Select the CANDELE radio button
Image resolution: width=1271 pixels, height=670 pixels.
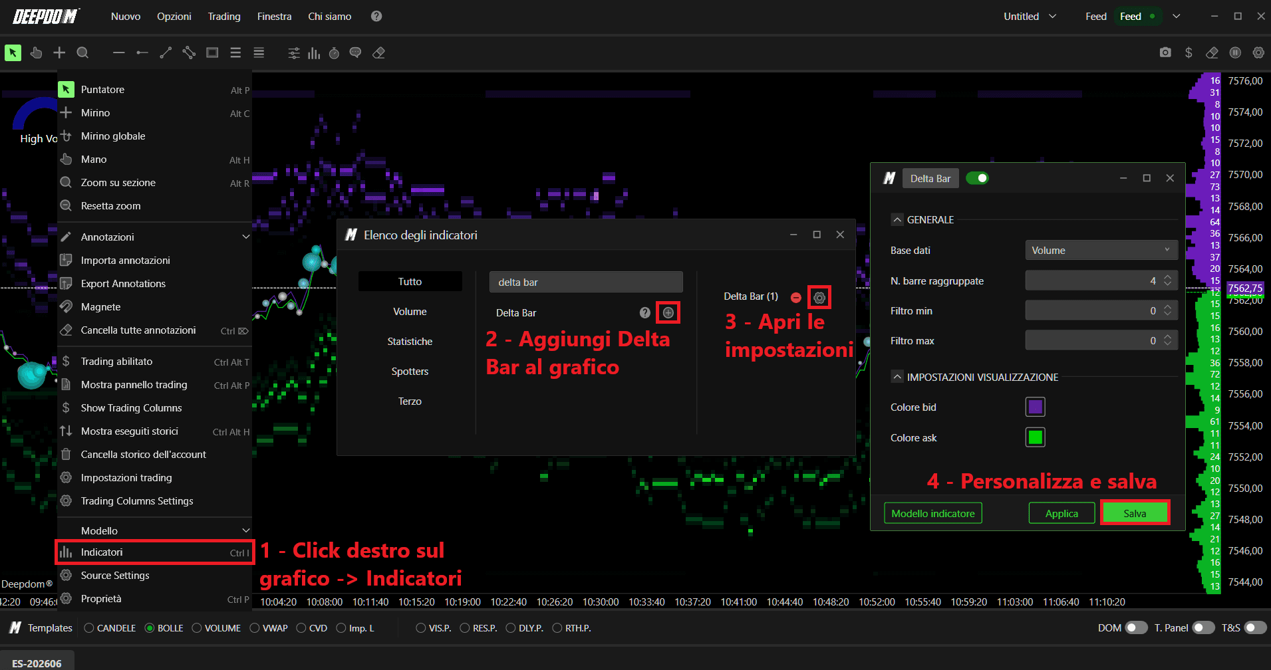(x=88, y=628)
